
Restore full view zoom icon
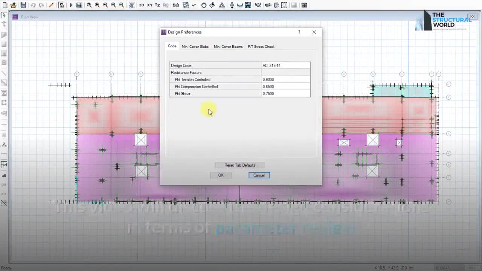tap(97, 5)
